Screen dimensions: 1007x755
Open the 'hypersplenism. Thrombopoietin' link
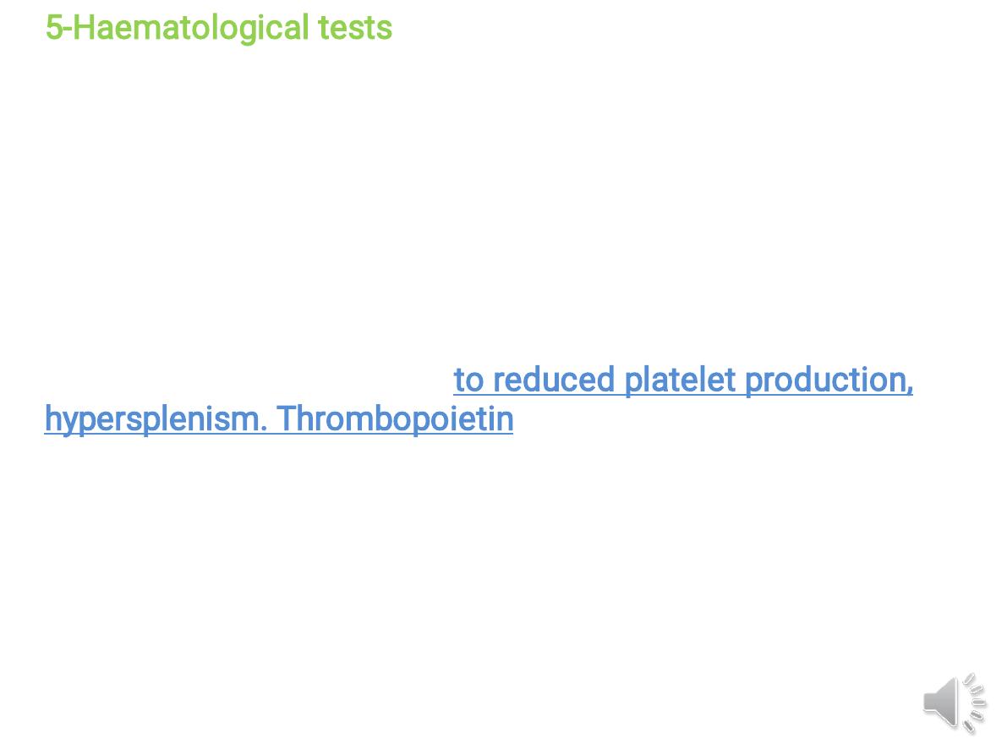(x=279, y=419)
